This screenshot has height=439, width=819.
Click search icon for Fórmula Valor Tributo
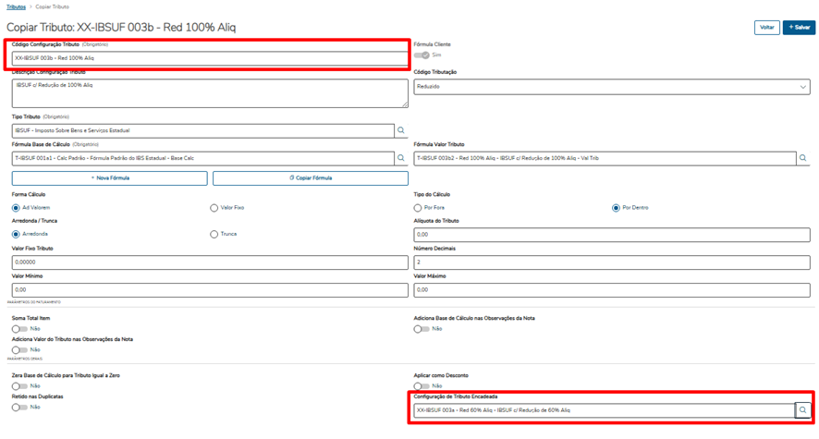point(802,158)
